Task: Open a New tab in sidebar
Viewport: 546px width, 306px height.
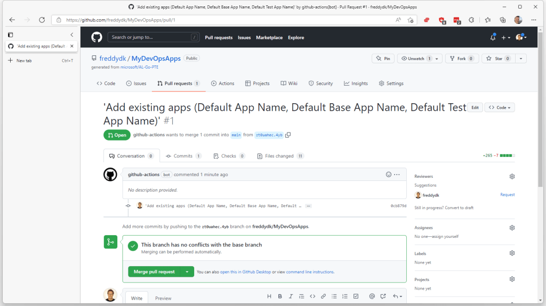Action: 41,61
